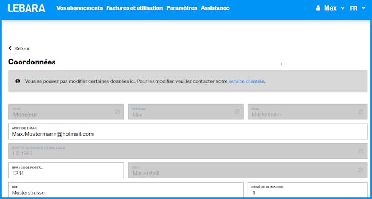The width and height of the screenshot is (372, 199).
Task: Edit the Rue field with Musterstrasse
Action: (126, 190)
